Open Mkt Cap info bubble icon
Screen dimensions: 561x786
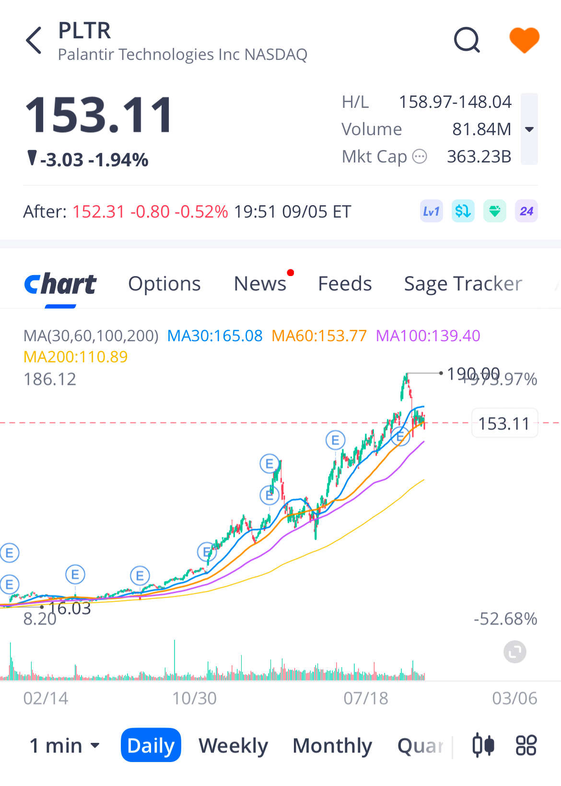click(420, 157)
